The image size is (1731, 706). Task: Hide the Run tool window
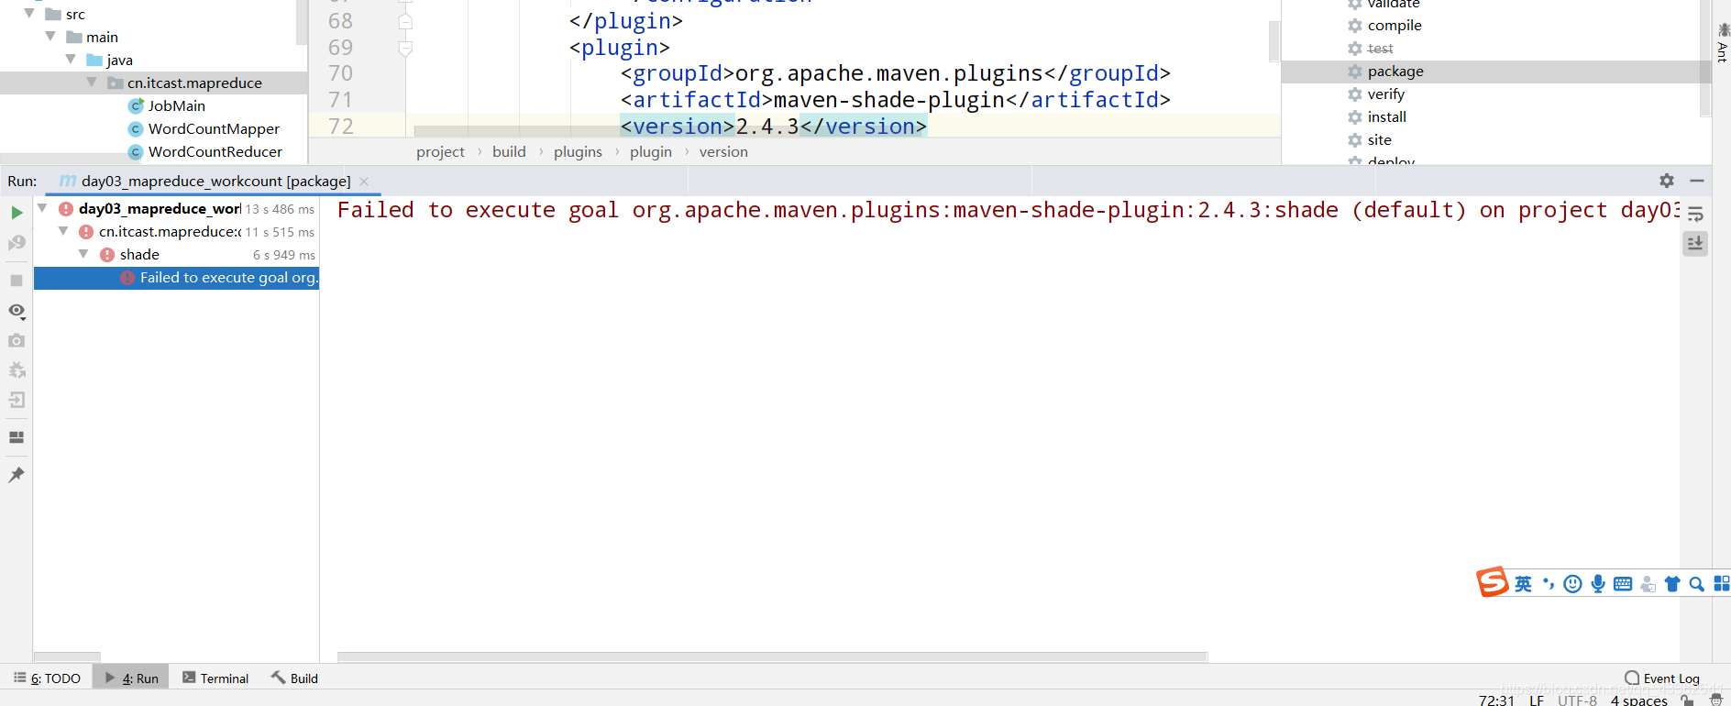click(1697, 181)
